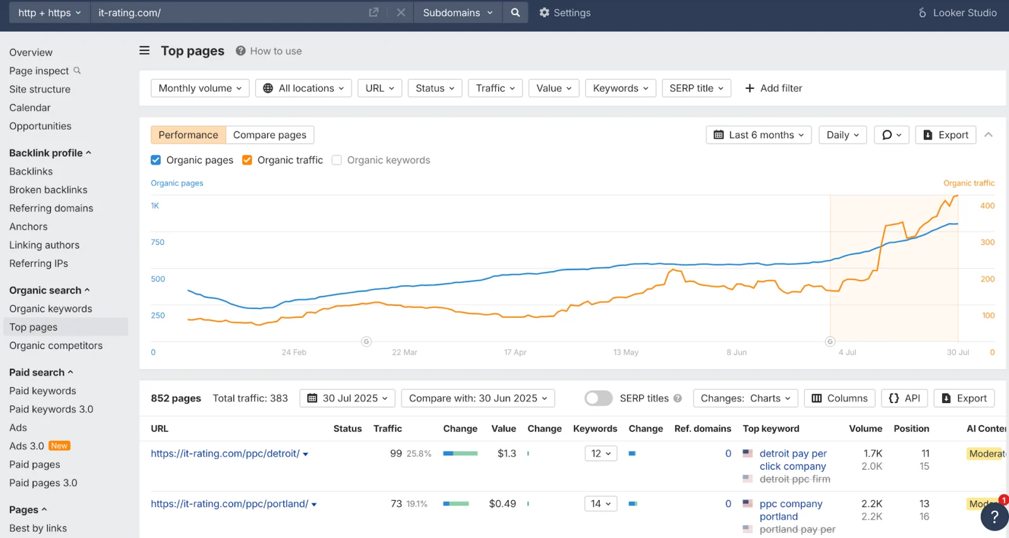This screenshot has height=538, width=1009.
Task: Click the Detroit traffic change bar chart
Action: point(460,453)
